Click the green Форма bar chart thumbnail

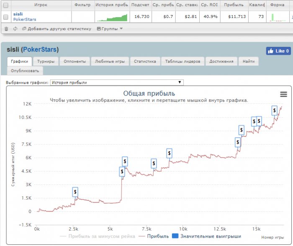[x=278, y=18]
